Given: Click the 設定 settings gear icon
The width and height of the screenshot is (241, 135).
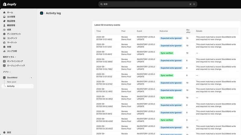Looking at the screenshot, I should 4,132.
